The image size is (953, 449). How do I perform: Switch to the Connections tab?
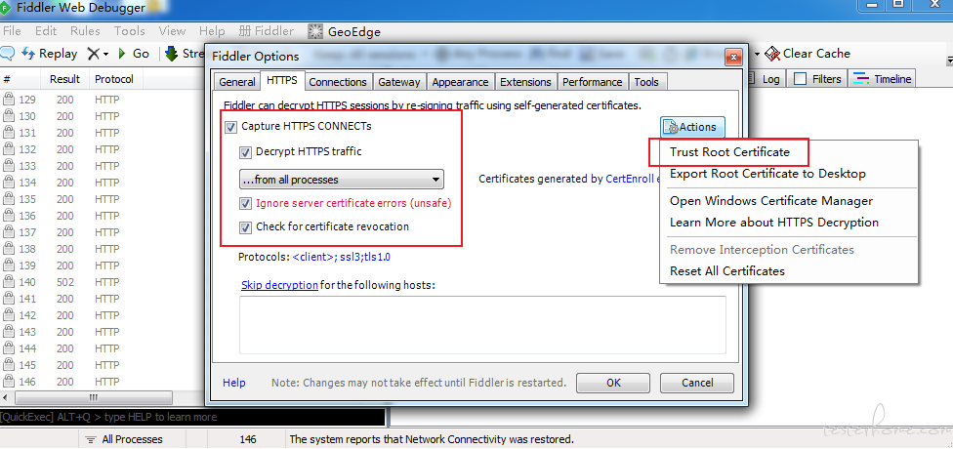[x=338, y=82]
